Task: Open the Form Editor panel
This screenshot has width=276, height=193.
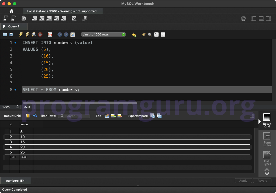Action: (267, 139)
